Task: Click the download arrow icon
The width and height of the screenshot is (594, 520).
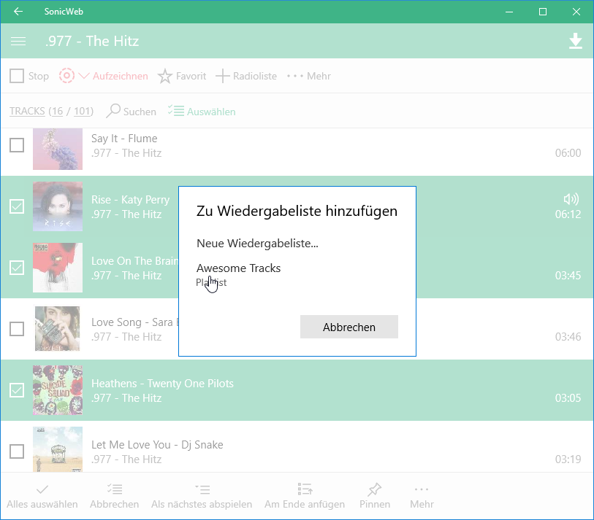Action: 576,42
